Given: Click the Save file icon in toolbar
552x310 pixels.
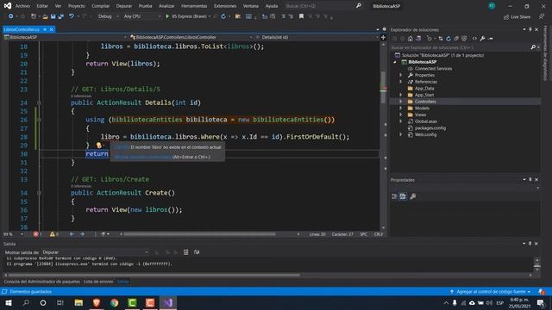Looking at the screenshot, I should point(53,16).
